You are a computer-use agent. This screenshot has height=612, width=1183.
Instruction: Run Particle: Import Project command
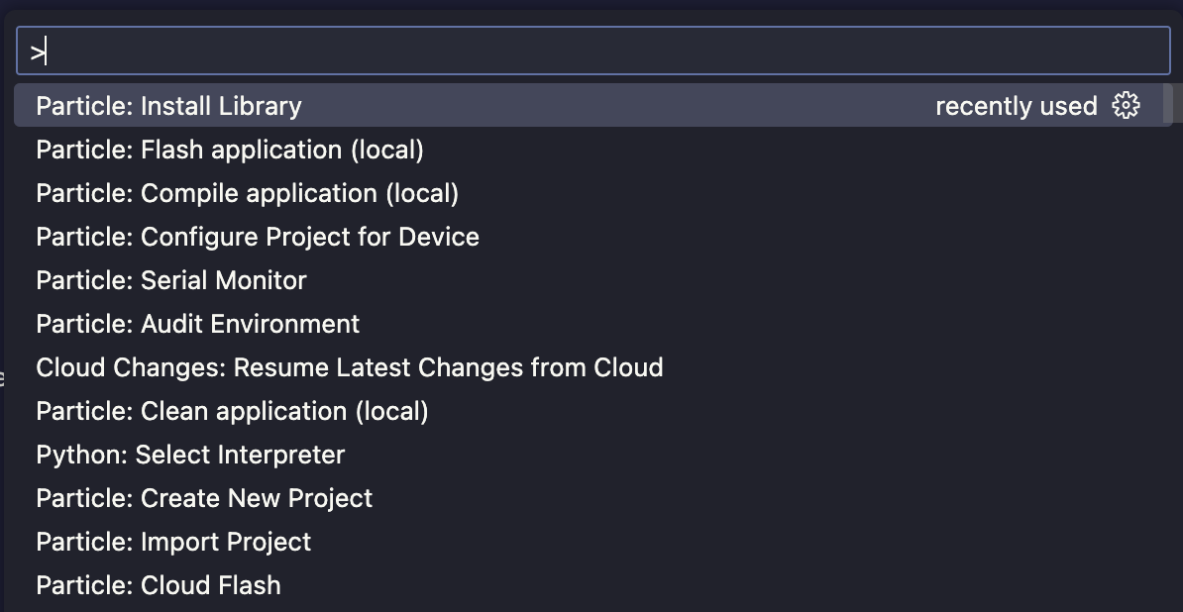[x=173, y=542]
